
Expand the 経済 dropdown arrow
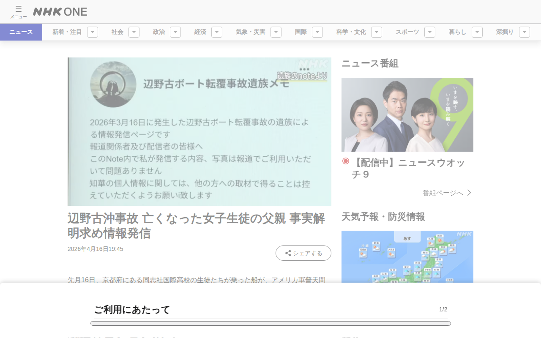(x=217, y=32)
